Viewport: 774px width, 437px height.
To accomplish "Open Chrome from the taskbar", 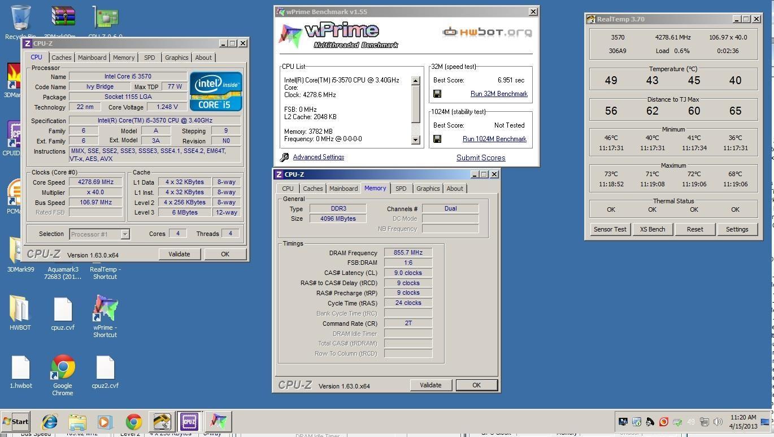I will coord(134,422).
